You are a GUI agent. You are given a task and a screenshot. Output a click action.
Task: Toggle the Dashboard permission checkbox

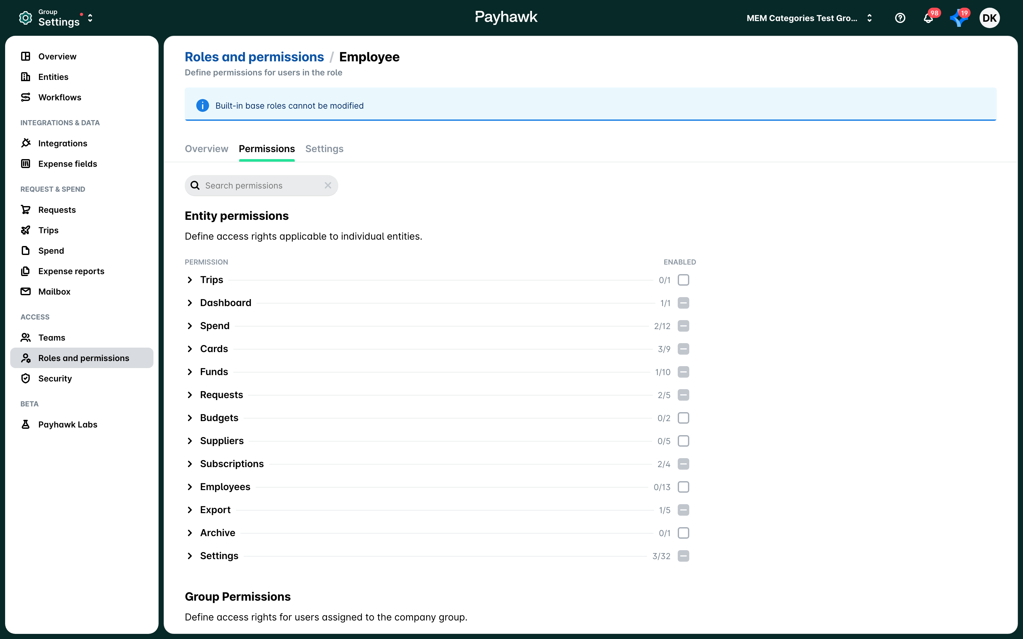click(683, 303)
